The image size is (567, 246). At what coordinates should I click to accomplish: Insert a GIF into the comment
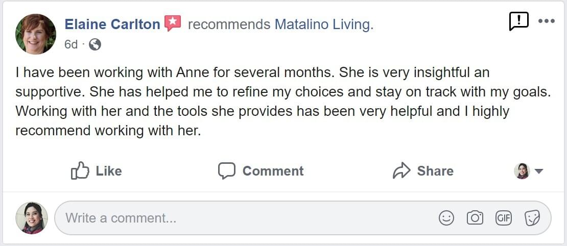[503, 218]
